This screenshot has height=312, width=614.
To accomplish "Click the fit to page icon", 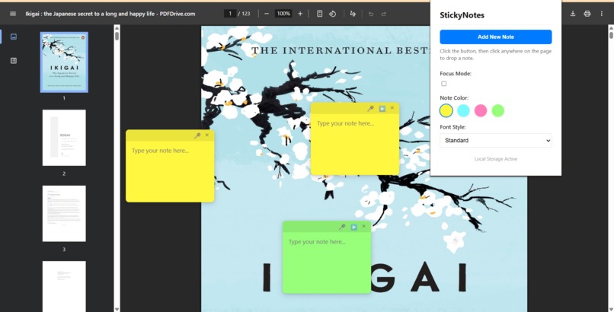I will pyautogui.click(x=319, y=14).
